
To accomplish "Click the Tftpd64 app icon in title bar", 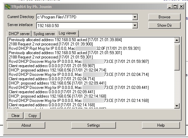I will tap(8, 7).
